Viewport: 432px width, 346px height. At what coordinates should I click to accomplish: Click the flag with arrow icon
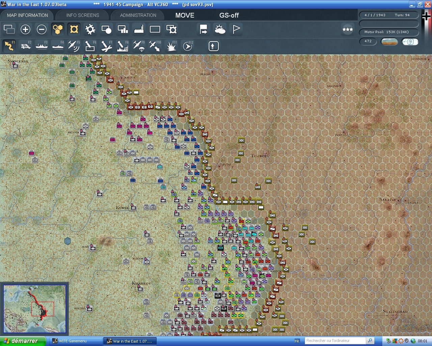tap(204, 29)
